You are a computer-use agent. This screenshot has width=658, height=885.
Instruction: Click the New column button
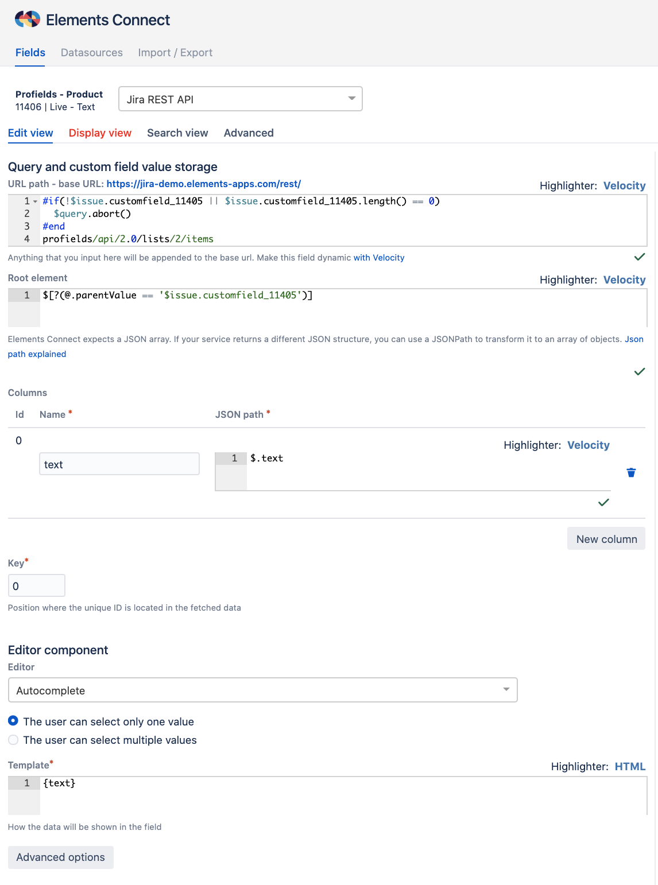(606, 539)
